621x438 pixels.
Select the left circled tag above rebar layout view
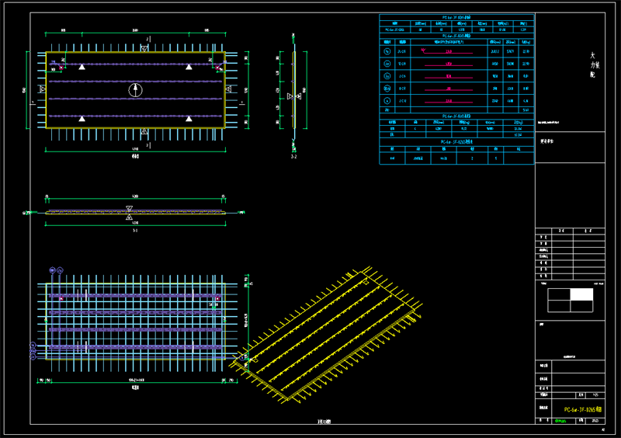(52, 270)
